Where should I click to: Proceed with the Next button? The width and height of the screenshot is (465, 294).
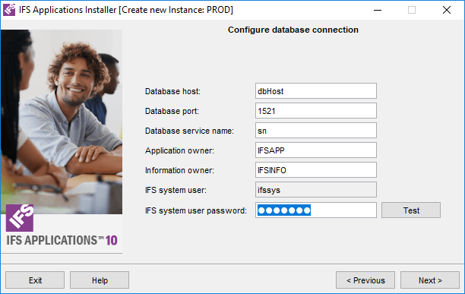click(430, 280)
